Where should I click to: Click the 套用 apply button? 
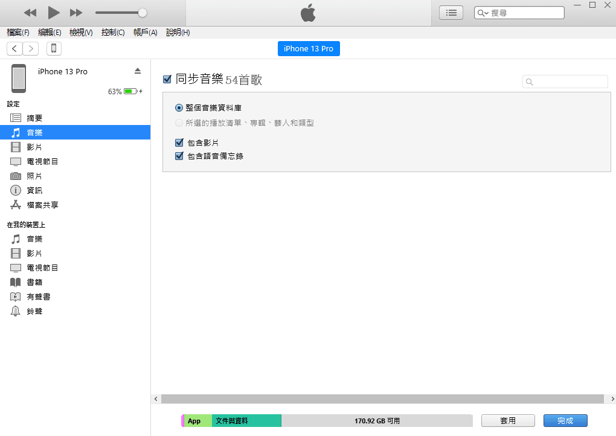click(x=508, y=421)
